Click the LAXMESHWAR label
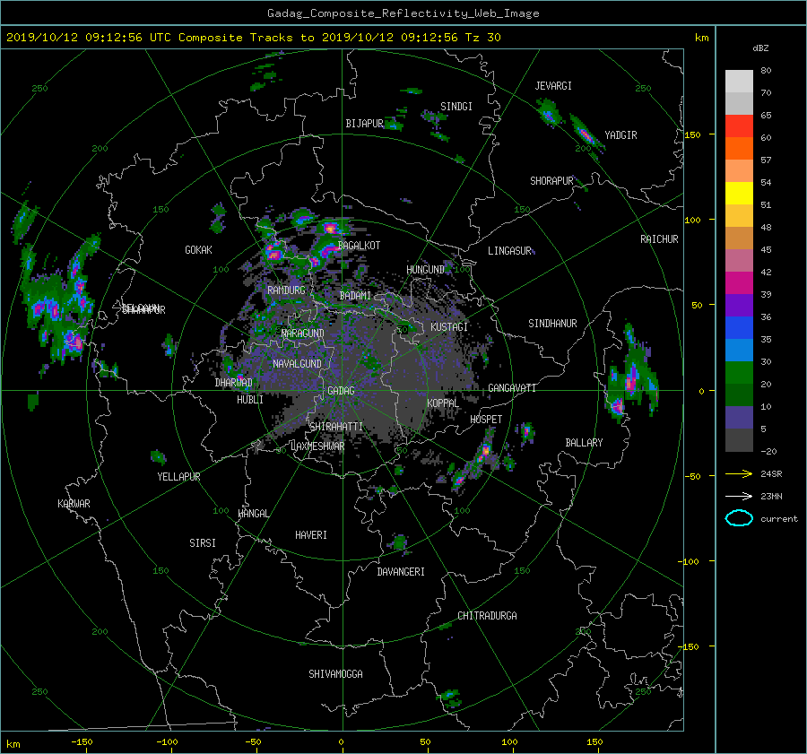The width and height of the screenshot is (807, 754). coord(317,446)
